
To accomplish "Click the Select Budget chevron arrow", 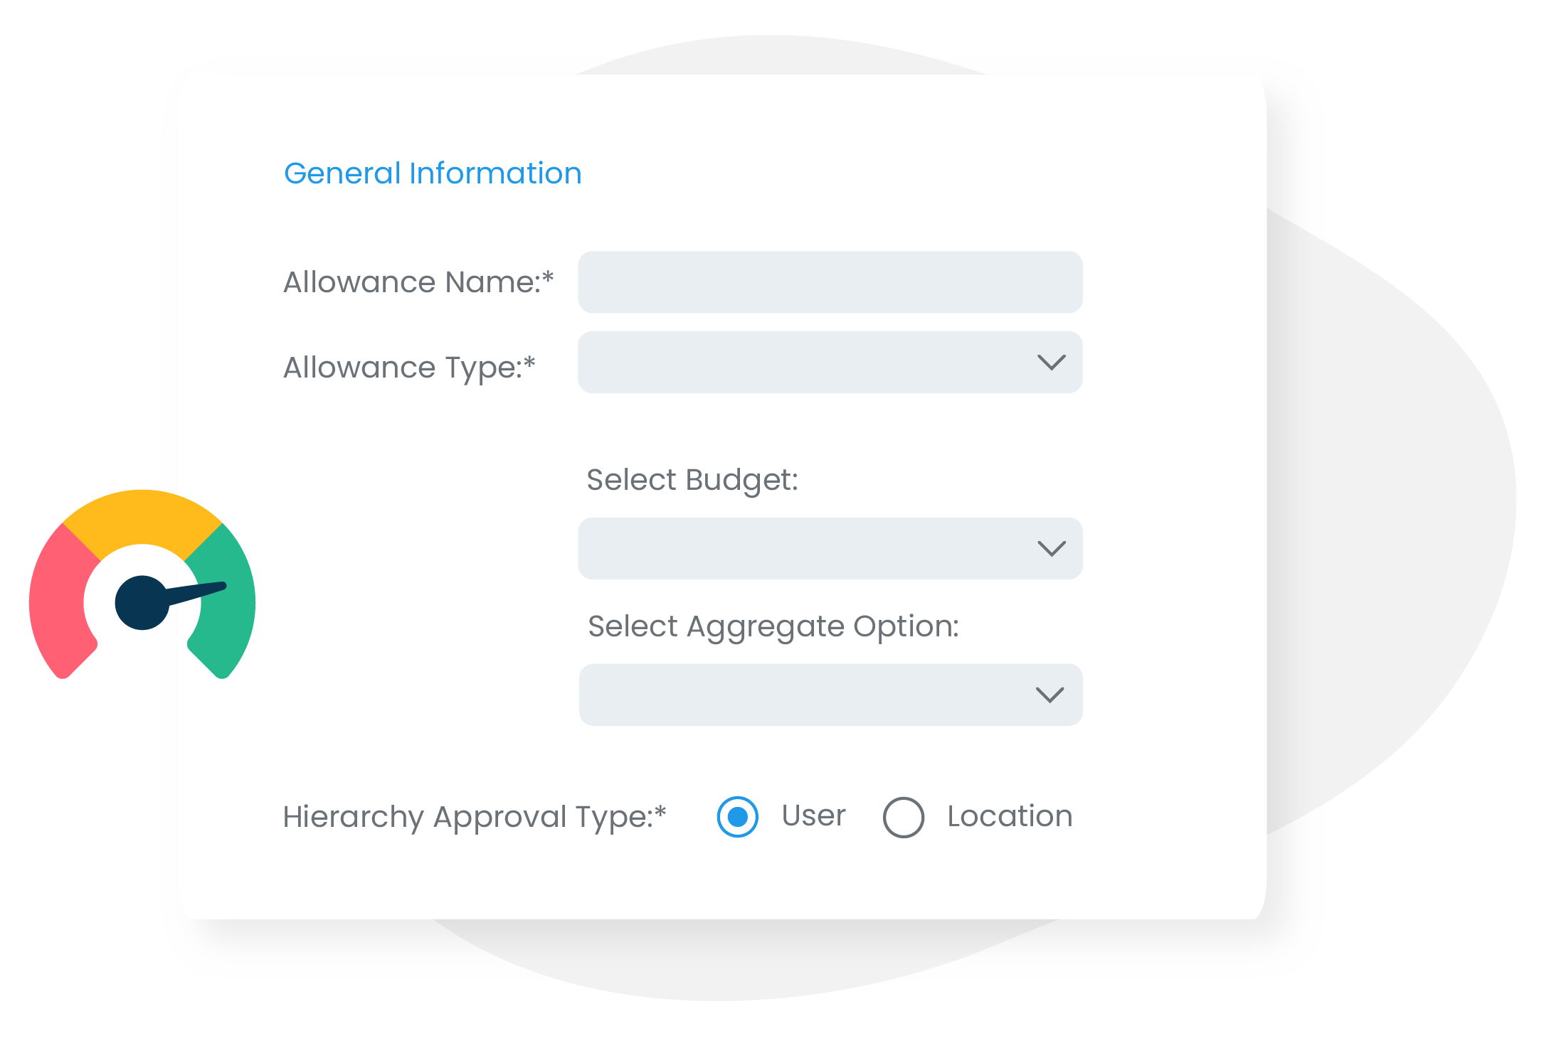I will click(1051, 549).
